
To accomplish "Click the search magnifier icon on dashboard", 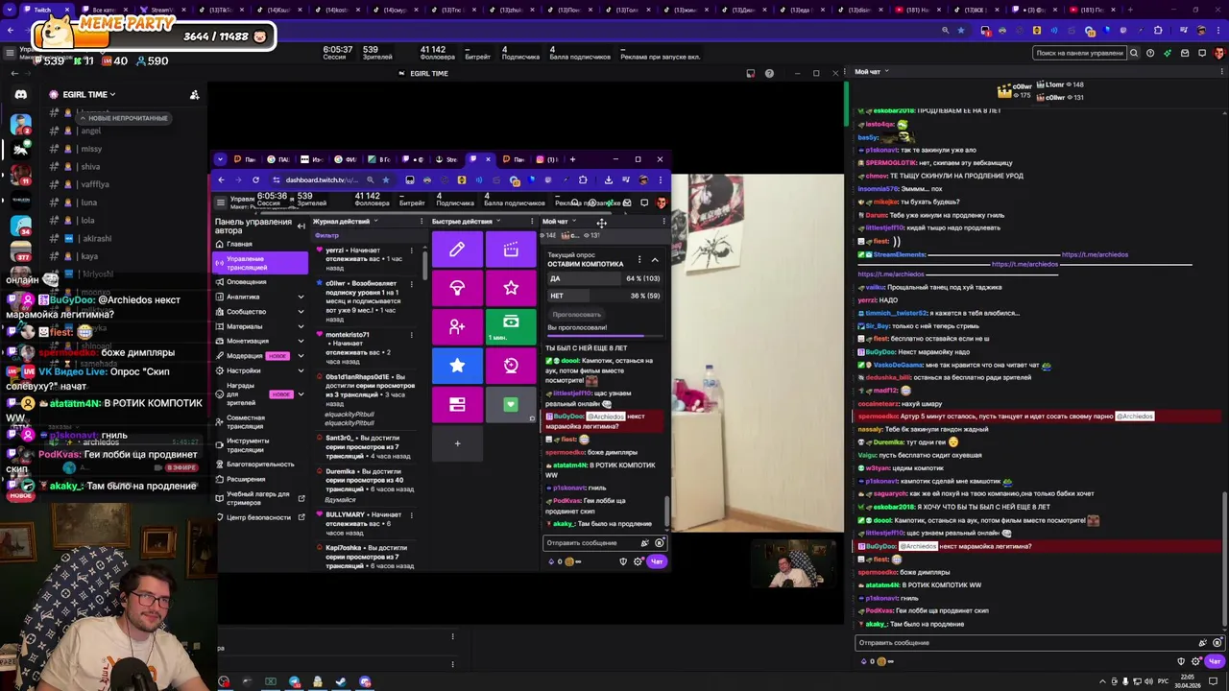I will point(1134,54).
